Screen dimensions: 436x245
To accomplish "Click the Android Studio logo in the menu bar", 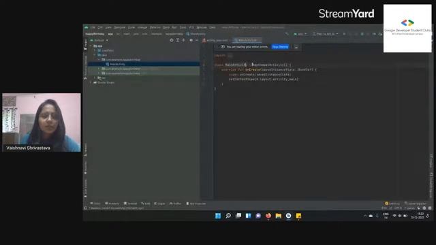I will [x=87, y=27].
